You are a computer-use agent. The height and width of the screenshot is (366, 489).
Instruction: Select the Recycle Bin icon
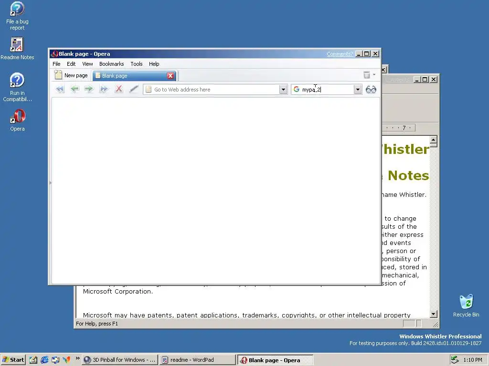(x=466, y=305)
